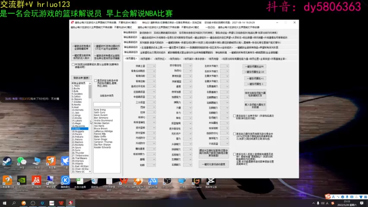Click 一键各项属性-1 button
Screen dimensions: 368x207
(x=255, y=84)
